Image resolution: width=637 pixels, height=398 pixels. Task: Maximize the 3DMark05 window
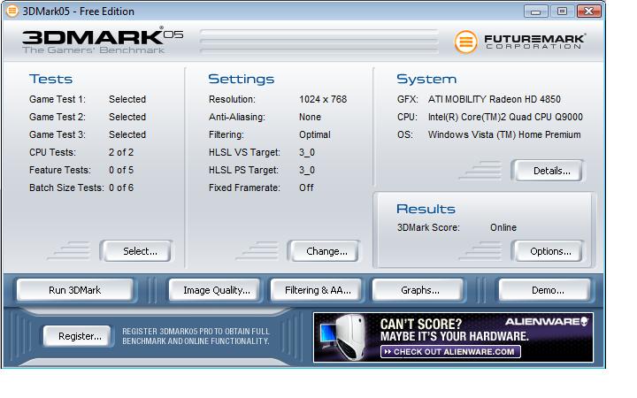(562, 11)
